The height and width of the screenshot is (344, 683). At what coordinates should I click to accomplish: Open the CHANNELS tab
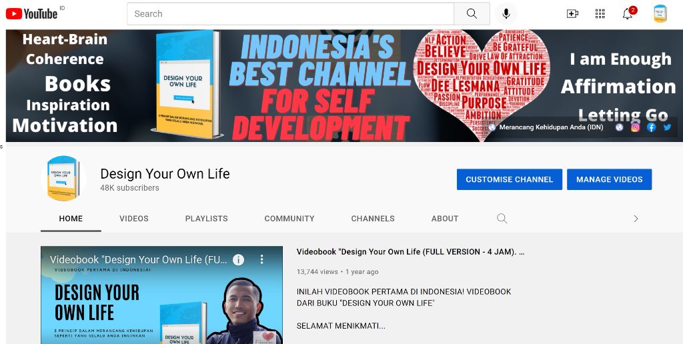pyautogui.click(x=373, y=219)
